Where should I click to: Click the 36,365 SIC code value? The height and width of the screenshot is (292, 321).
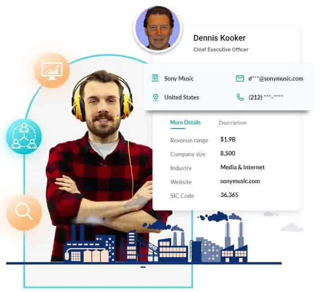coord(229,195)
